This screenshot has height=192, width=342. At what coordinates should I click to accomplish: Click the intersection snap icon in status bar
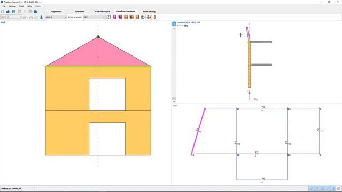tap(317, 188)
